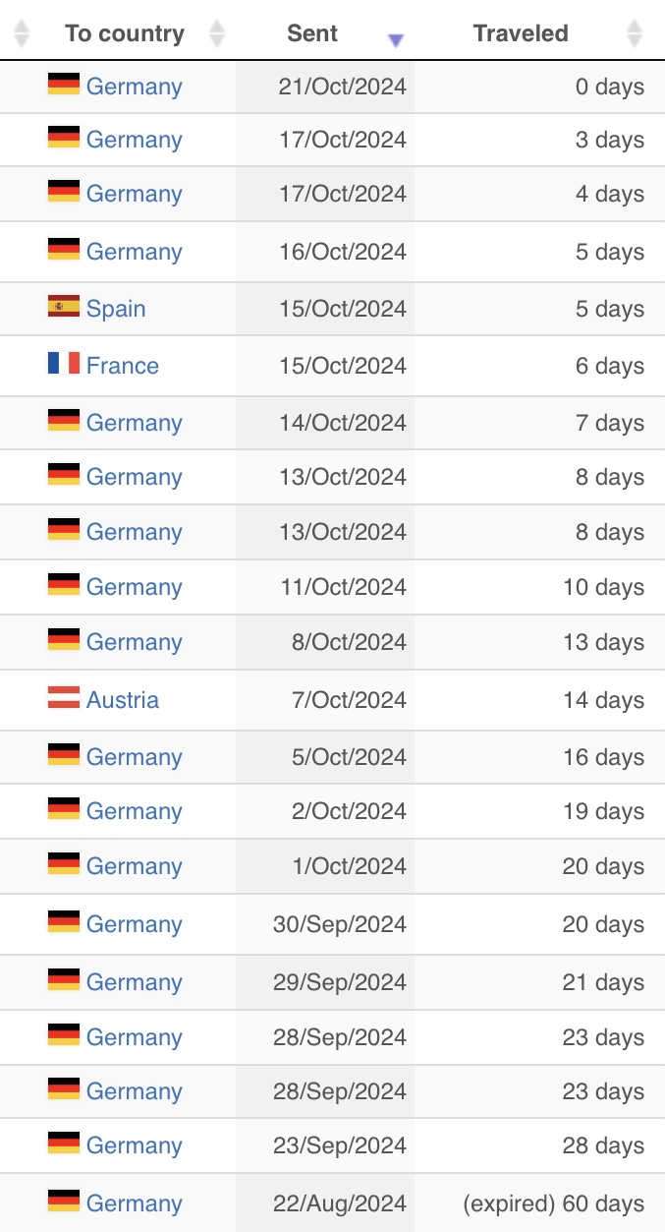Image resolution: width=665 pixels, height=1232 pixels.
Task: Open Germany link in the expired 60 days row
Action: pos(135,1203)
